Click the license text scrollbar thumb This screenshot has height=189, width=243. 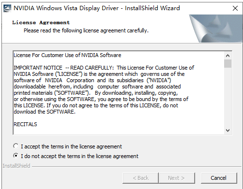point(228,63)
